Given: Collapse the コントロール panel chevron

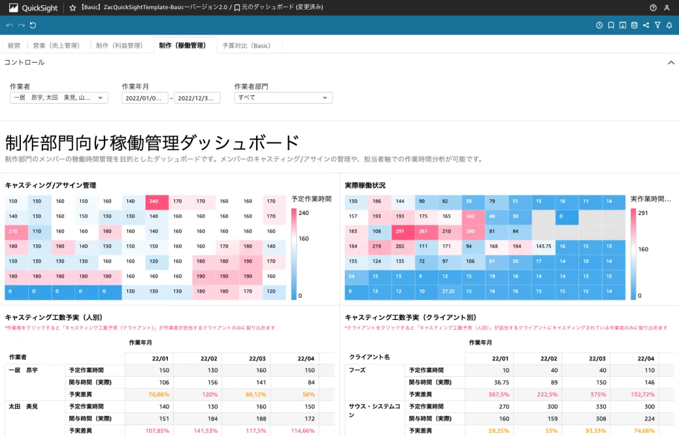Looking at the screenshot, I should point(671,63).
